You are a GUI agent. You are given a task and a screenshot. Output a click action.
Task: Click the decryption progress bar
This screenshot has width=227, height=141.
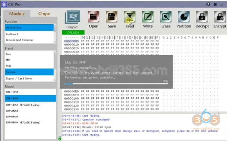[x=116, y=84]
